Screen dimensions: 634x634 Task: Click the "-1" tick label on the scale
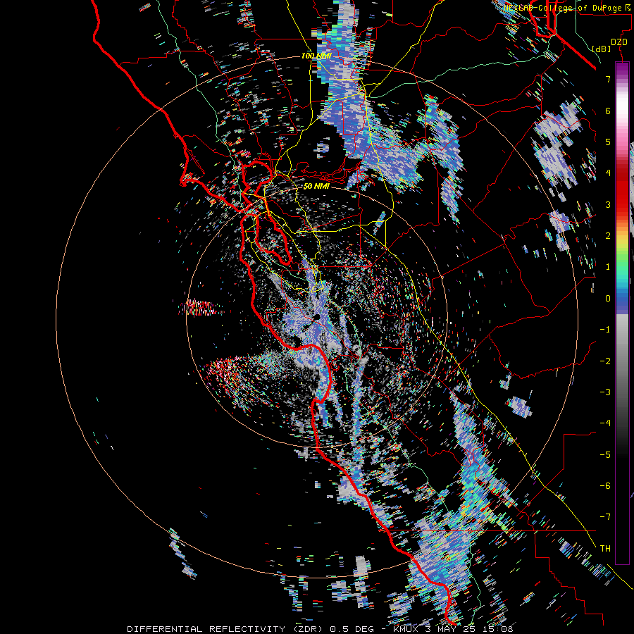(x=605, y=330)
